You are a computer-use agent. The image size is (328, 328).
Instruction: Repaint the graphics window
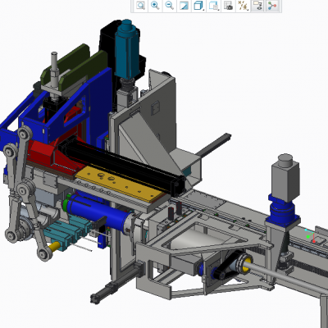click(184, 6)
